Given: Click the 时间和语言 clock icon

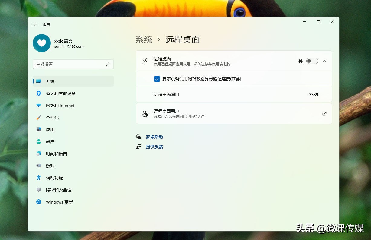Looking at the screenshot, I should pos(38,153).
